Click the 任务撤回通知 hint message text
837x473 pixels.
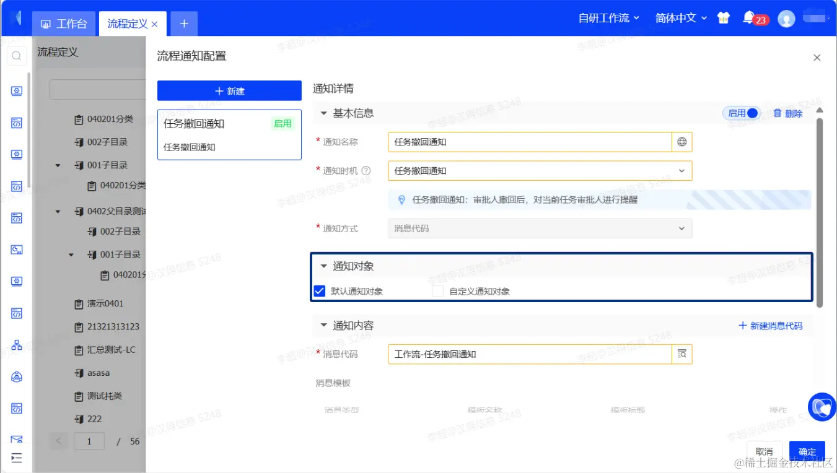pos(525,200)
